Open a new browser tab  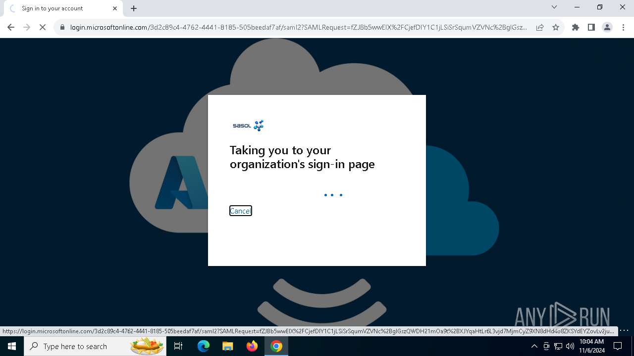click(134, 8)
